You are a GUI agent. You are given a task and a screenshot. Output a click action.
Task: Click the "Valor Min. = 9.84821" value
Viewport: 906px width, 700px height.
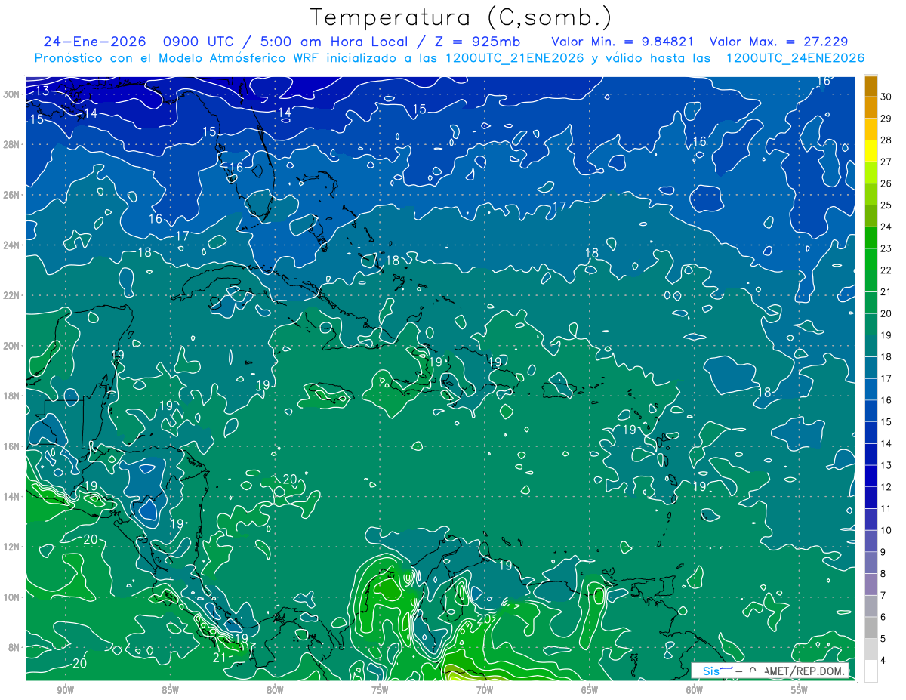(x=623, y=42)
